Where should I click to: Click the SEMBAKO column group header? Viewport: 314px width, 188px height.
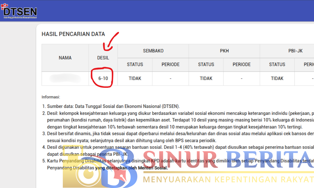pyautogui.click(x=153, y=51)
